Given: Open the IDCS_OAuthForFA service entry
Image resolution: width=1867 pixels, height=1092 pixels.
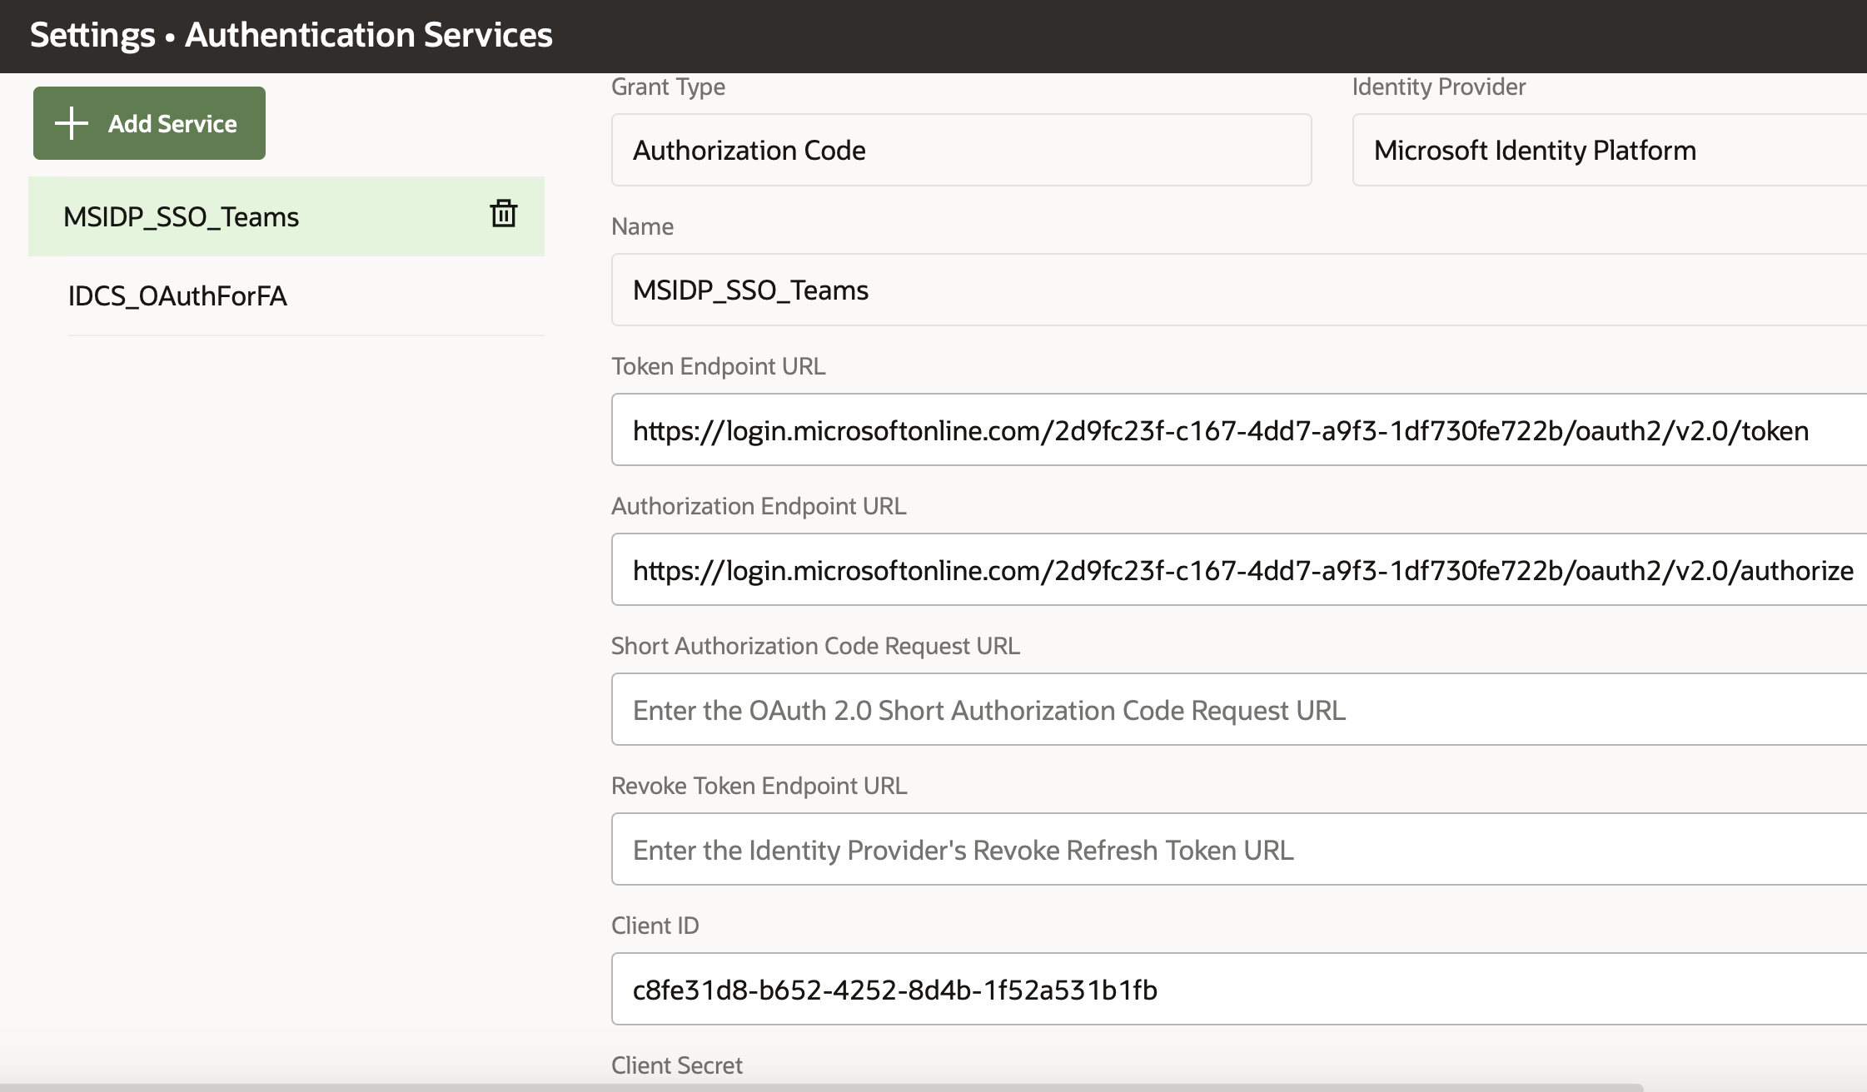Looking at the screenshot, I should click(177, 296).
